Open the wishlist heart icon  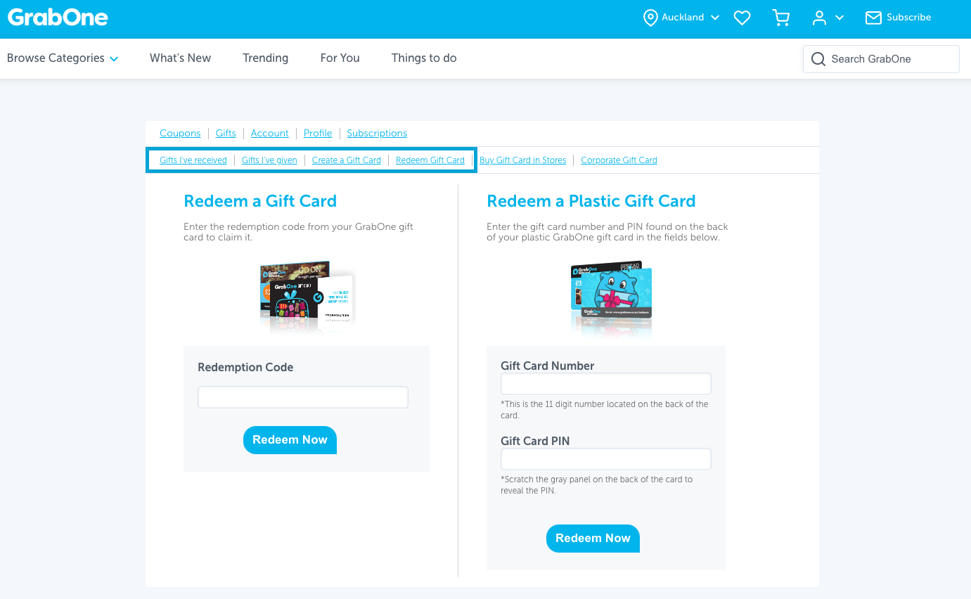742,18
